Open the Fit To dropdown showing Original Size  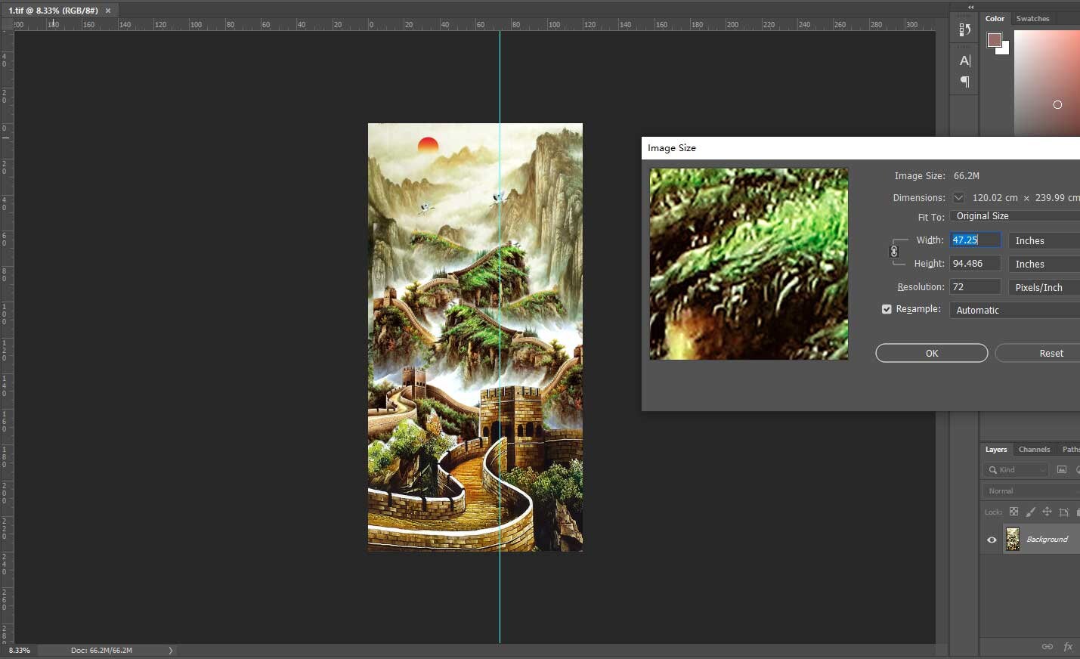tap(1015, 215)
